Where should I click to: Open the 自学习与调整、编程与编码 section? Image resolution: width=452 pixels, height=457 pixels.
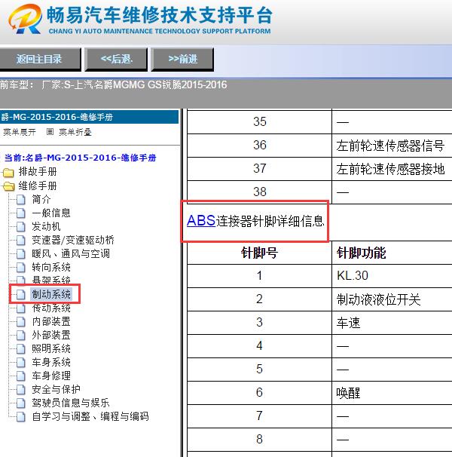[90, 416]
